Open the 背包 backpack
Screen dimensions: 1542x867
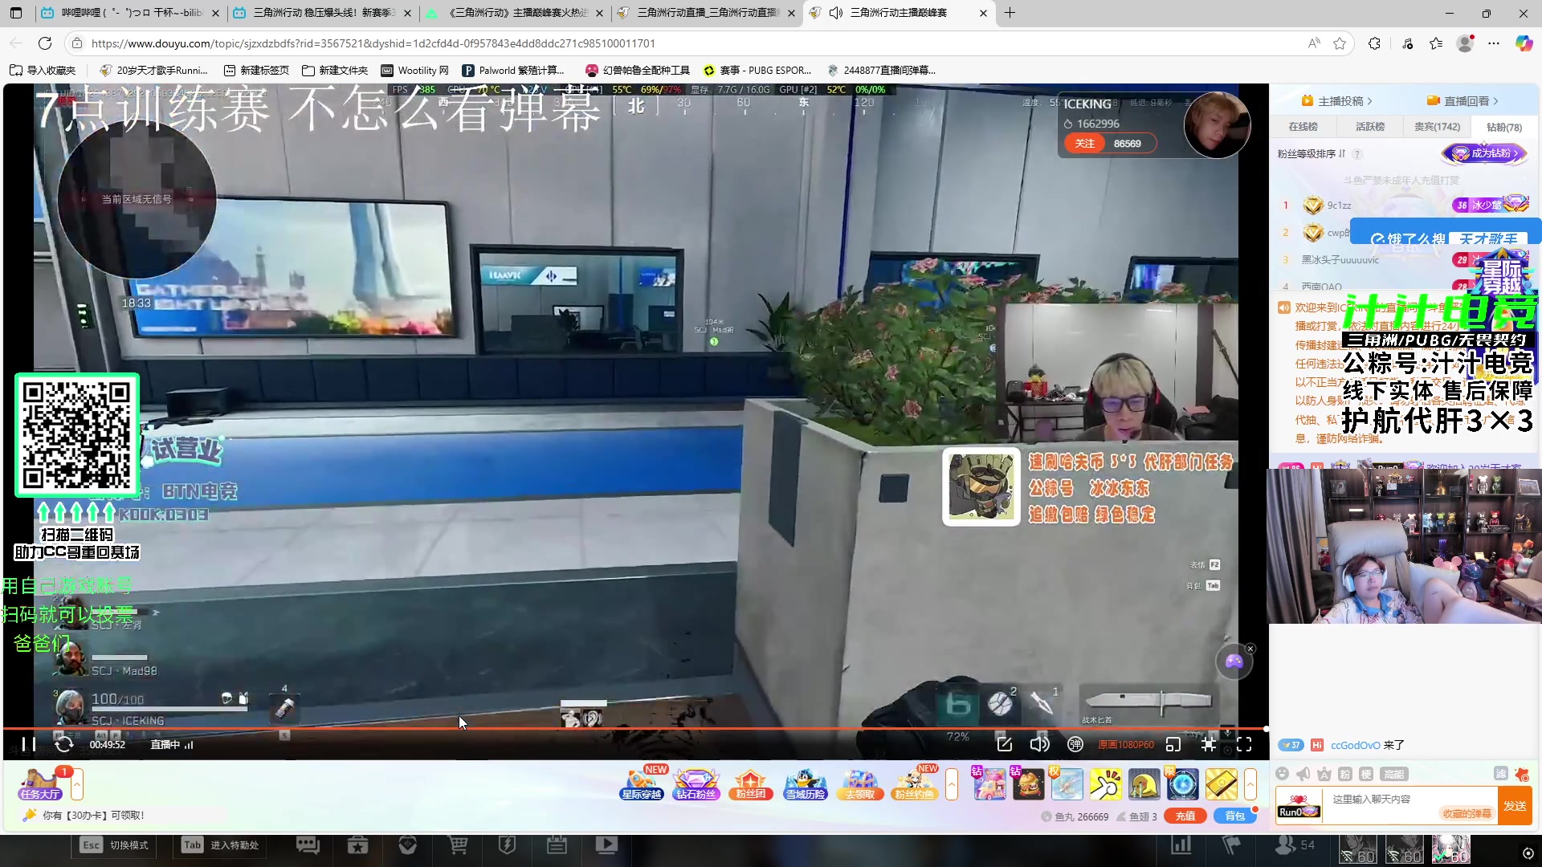pyautogui.click(x=1234, y=816)
